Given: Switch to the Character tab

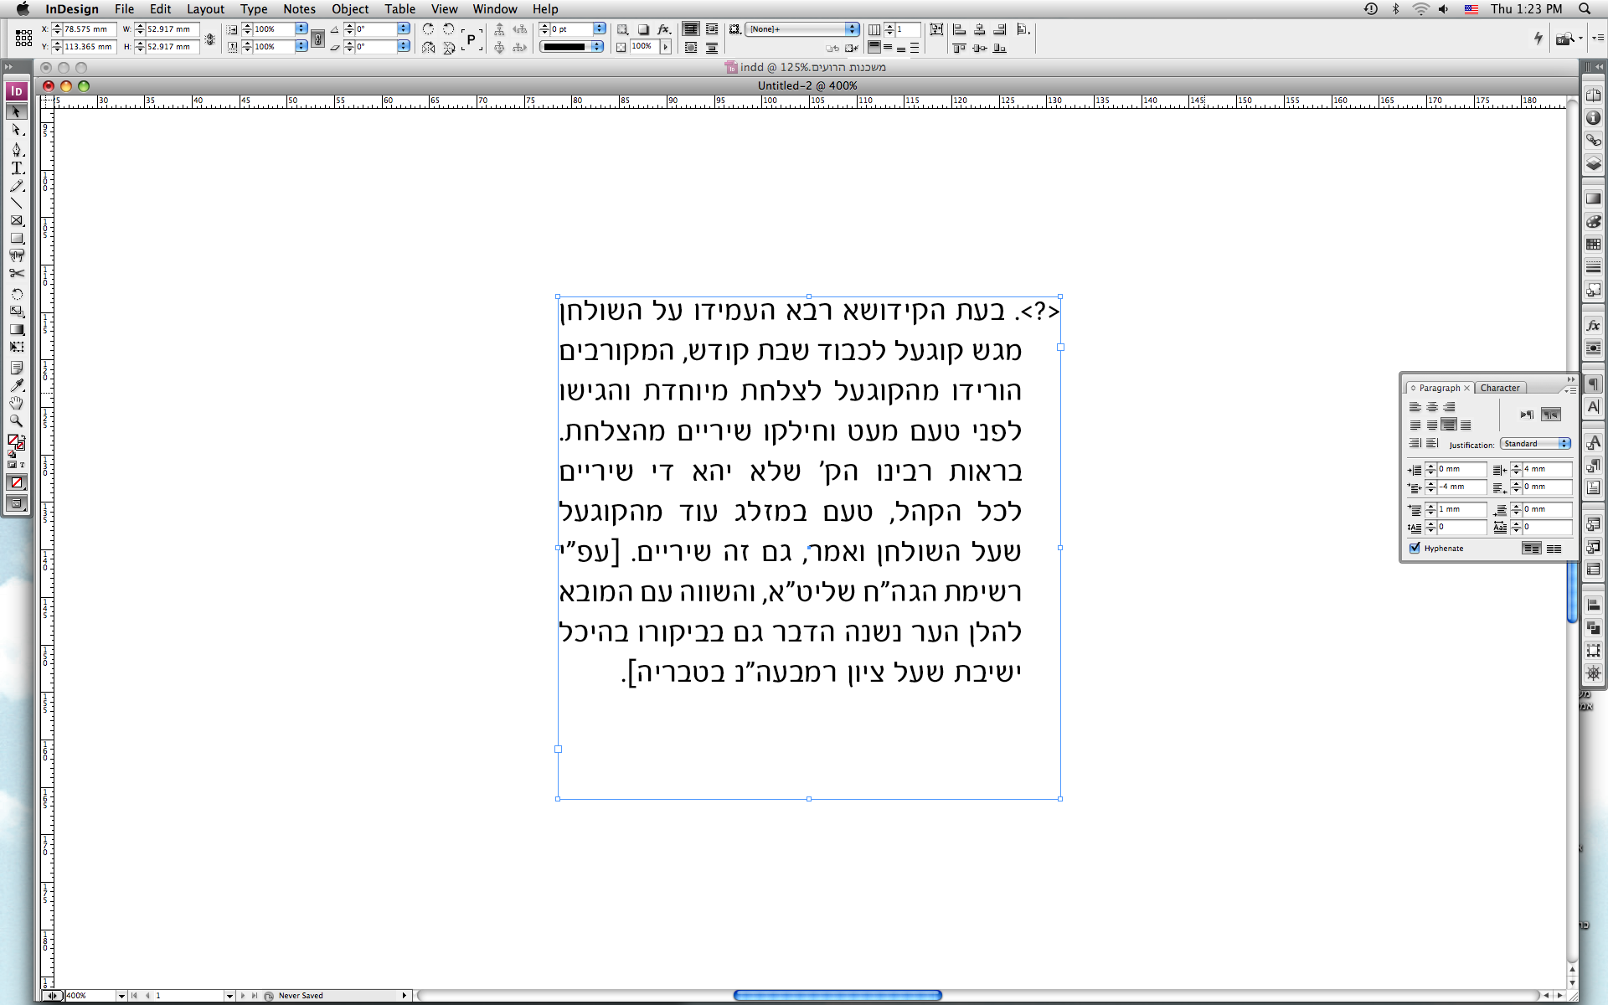Looking at the screenshot, I should 1499,388.
